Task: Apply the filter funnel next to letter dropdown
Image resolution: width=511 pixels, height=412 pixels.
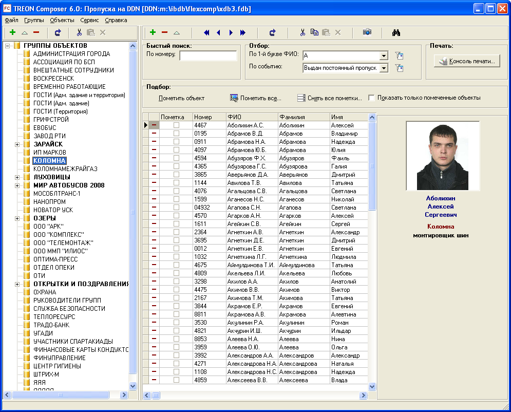Action: [x=400, y=55]
